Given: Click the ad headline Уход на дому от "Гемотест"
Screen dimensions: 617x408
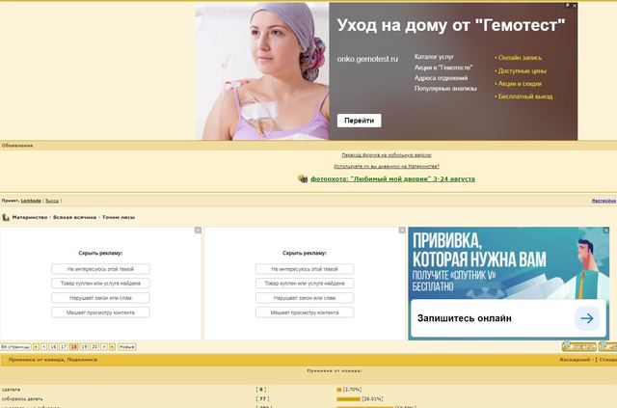Looking at the screenshot, I should coord(451,25).
